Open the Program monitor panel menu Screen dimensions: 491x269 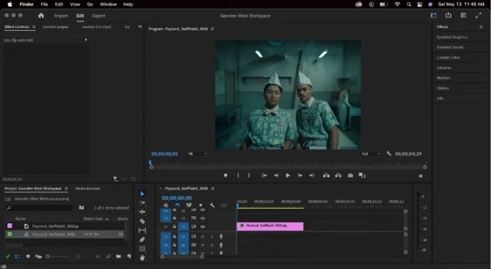coord(212,28)
